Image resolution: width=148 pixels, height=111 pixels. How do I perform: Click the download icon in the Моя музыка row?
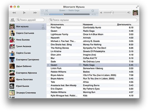coord(43,28)
